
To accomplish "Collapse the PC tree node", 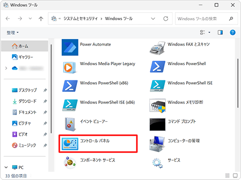I will 6,167.
